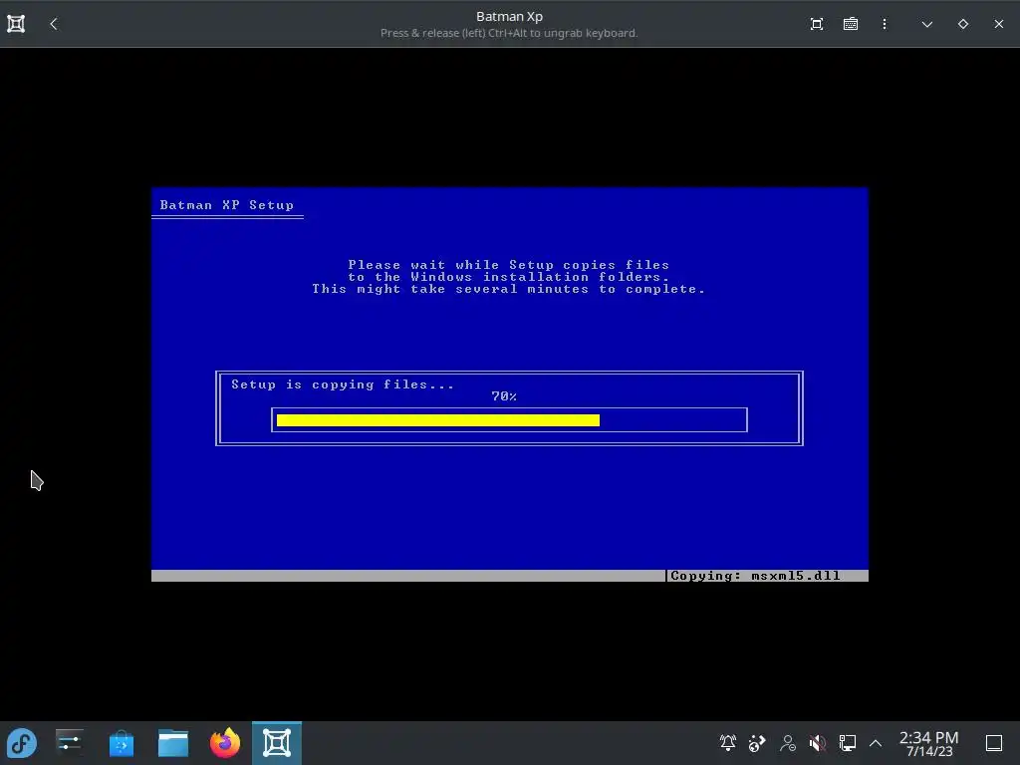Select the Boxes task in taskbar
The height and width of the screenshot is (765, 1020).
(x=277, y=743)
